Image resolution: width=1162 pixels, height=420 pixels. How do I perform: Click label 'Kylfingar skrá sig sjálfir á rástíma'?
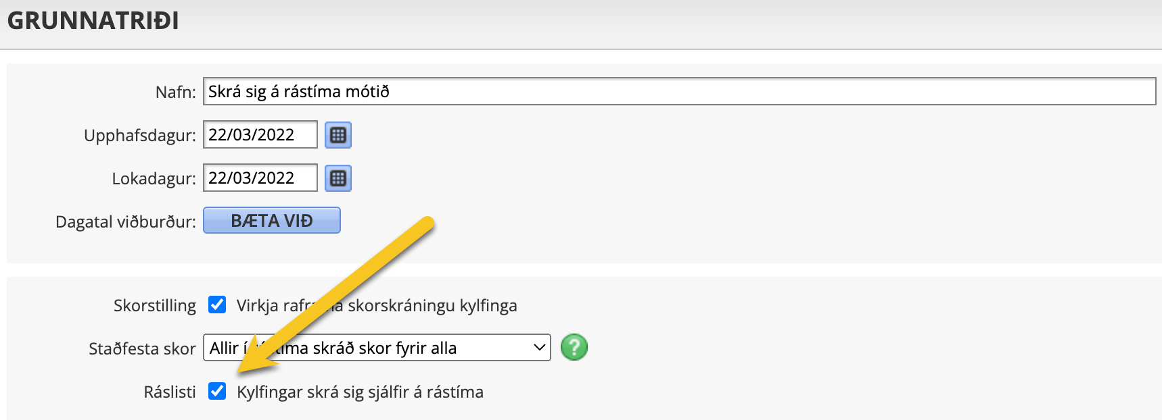point(360,392)
